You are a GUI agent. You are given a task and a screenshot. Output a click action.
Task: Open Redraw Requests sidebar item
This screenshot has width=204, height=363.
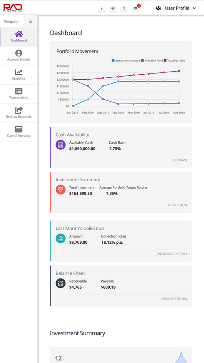18,113
